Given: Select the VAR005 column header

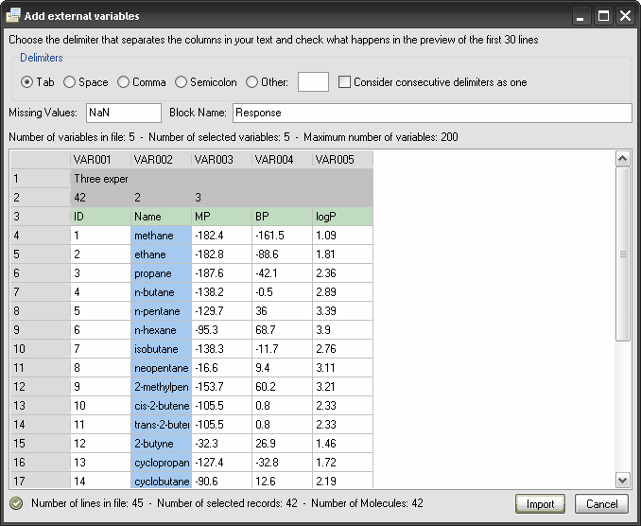Looking at the screenshot, I should [342, 160].
